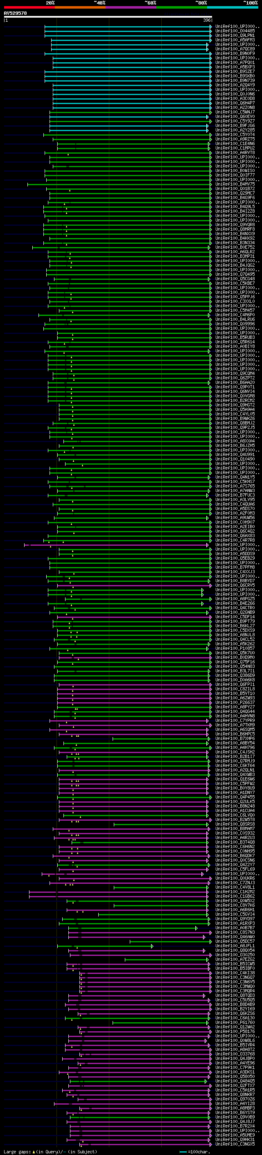Select the UniRef100_P26637 label

(235, 702)
